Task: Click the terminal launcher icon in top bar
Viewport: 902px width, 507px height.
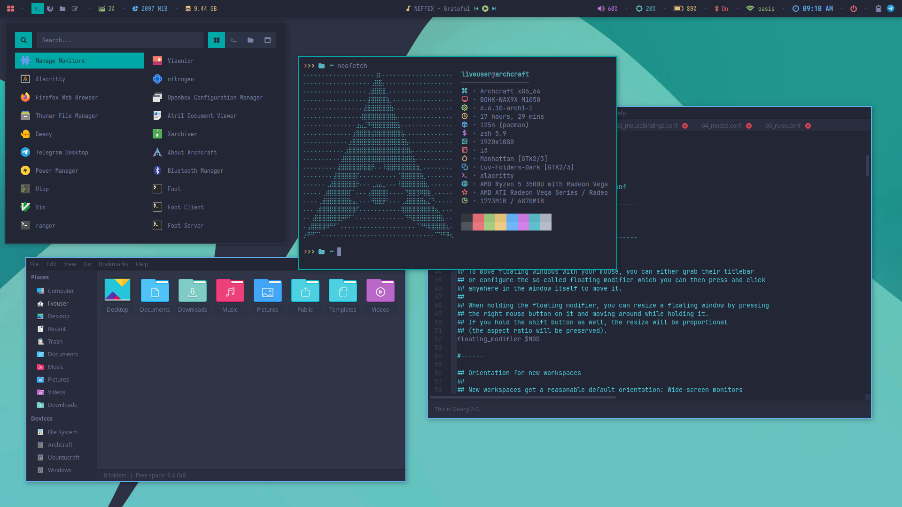Action: [x=38, y=8]
